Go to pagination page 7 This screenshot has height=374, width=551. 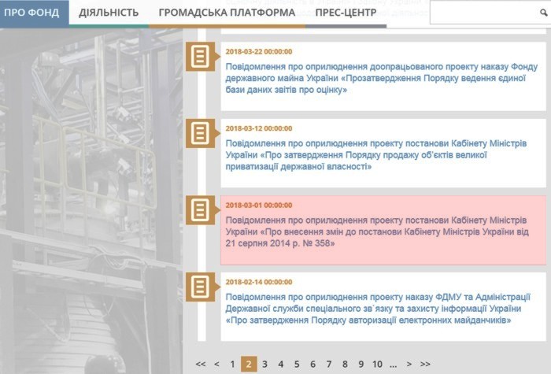coord(329,364)
